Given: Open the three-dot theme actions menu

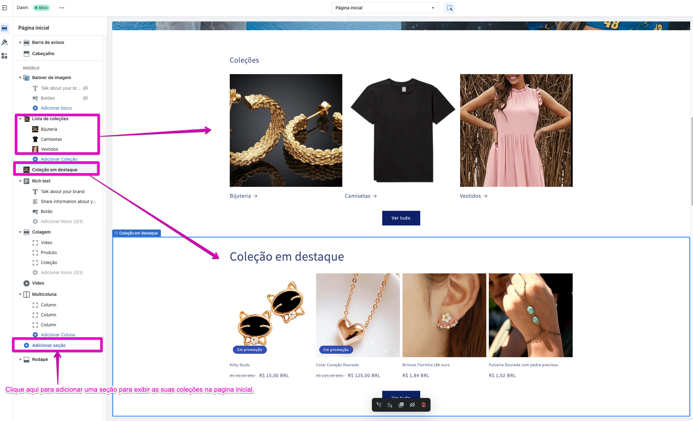Looking at the screenshot, I should [x=62, y=8].
